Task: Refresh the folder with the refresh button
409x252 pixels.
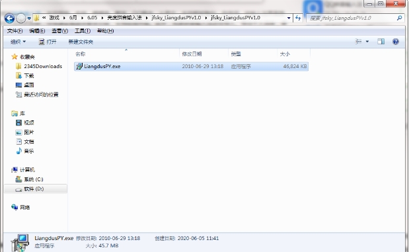Action: 298,18
